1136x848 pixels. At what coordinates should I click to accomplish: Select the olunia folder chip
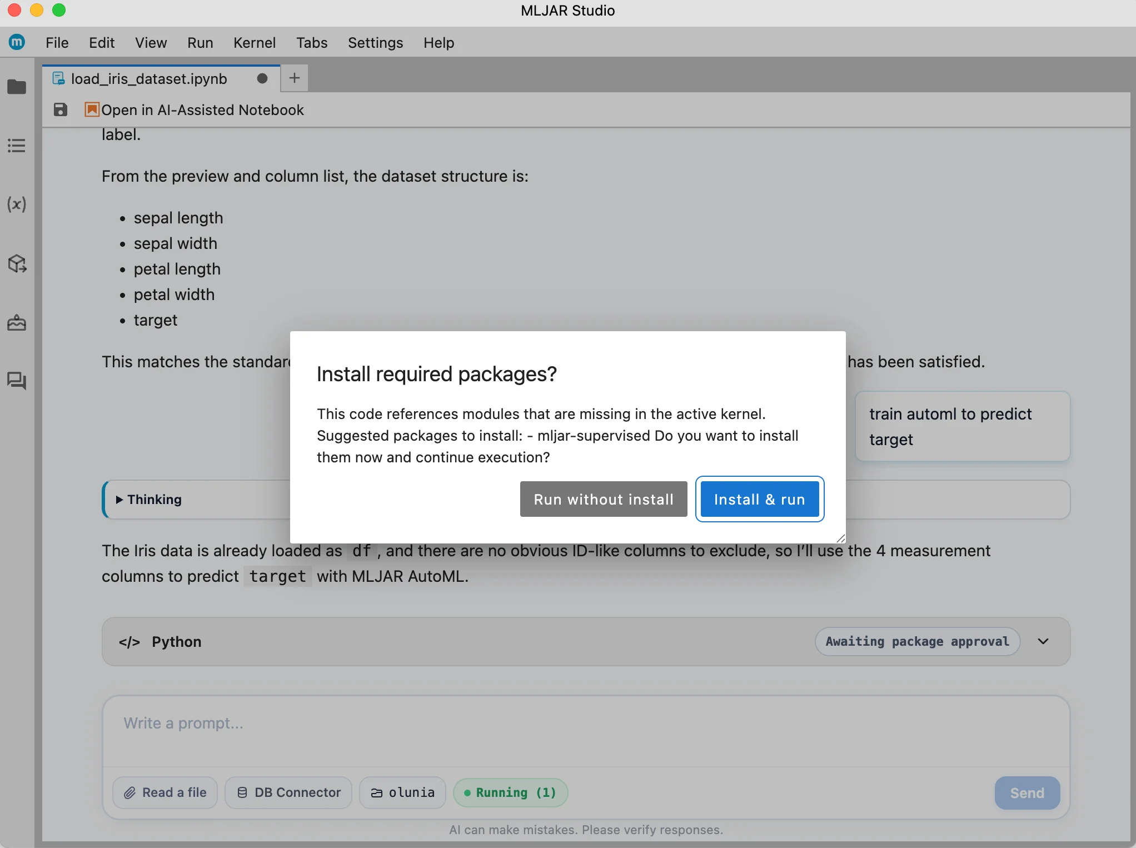coord(402,792)
